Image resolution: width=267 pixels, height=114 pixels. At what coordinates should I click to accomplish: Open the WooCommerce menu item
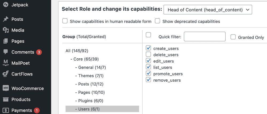pyautogui.click(x=28, y=88)
